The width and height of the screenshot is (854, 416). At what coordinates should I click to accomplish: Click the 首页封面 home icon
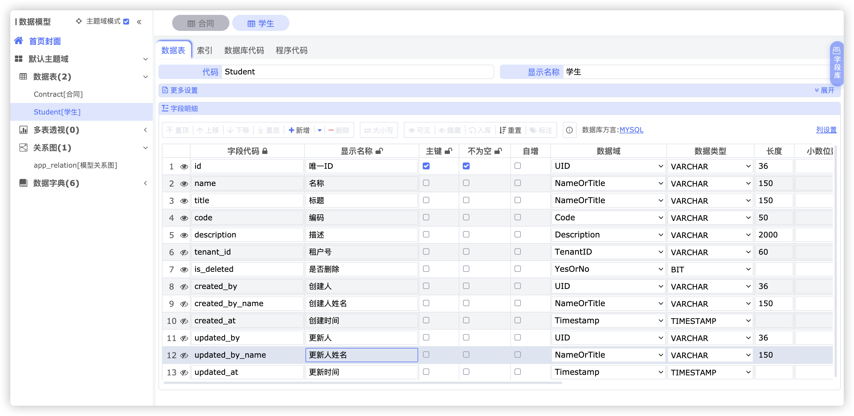(x=19, y=40)
